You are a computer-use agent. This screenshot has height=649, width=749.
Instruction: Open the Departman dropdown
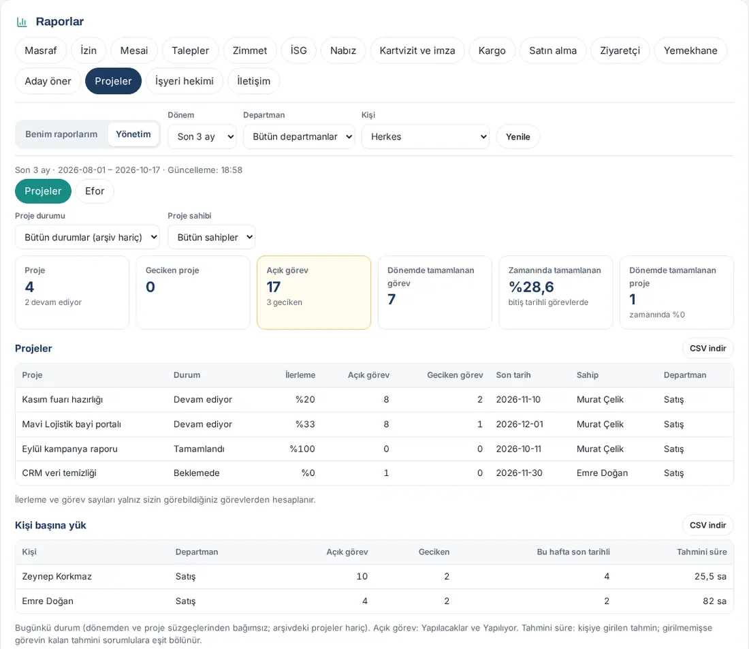tap(298, 137)
